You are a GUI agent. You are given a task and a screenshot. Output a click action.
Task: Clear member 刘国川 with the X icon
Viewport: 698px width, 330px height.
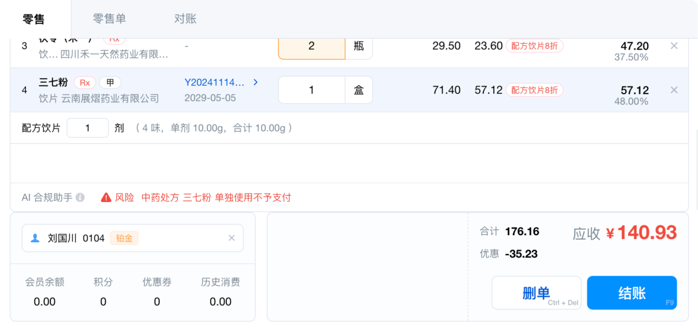[232, 238]
